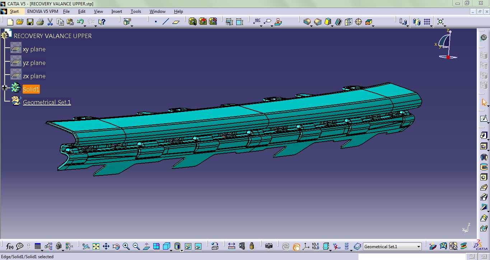Click the Cut scissors icon
This screenshot has height=260, width=490.
[50, 22]
